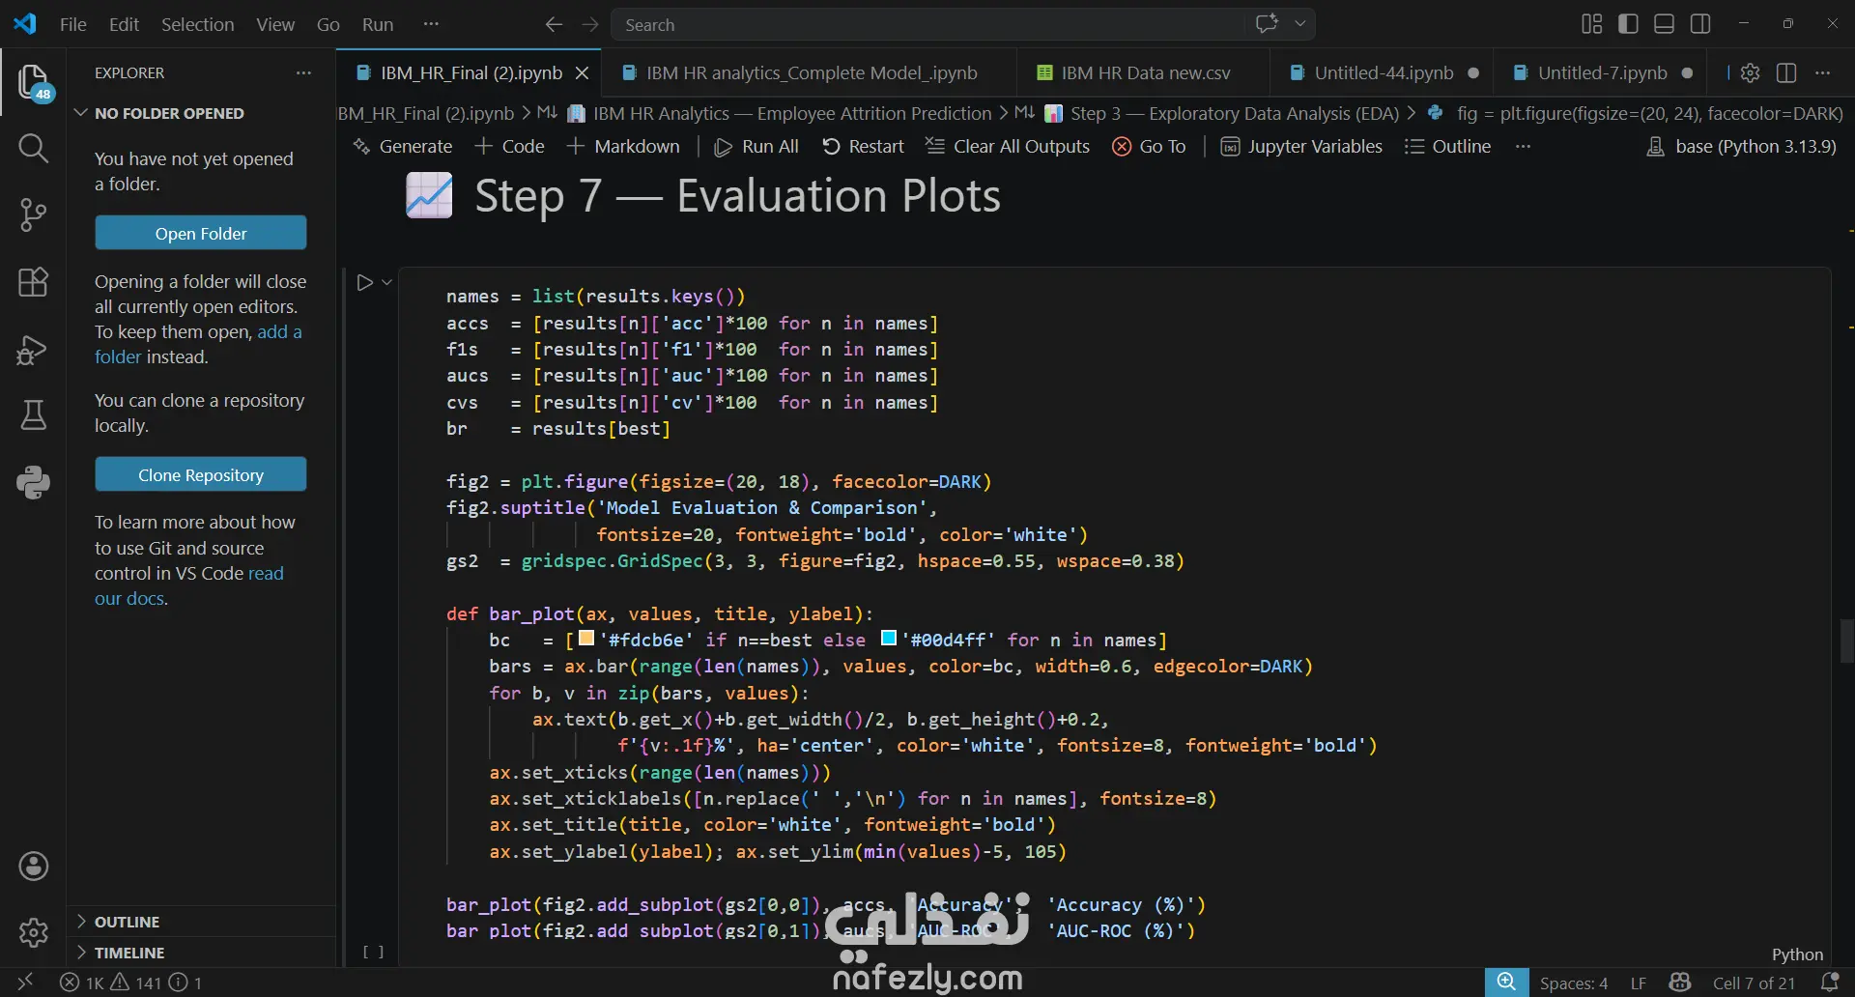Open Explorer more actions ellipsis
The image size is (1855, 997).
pyautogui.click(x=303, y=72)
